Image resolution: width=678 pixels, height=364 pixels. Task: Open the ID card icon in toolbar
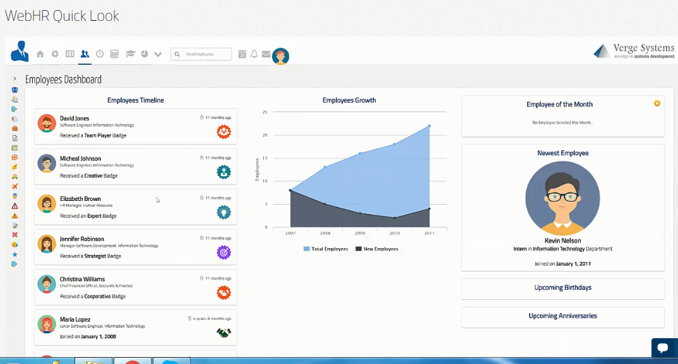click(69, 54)
